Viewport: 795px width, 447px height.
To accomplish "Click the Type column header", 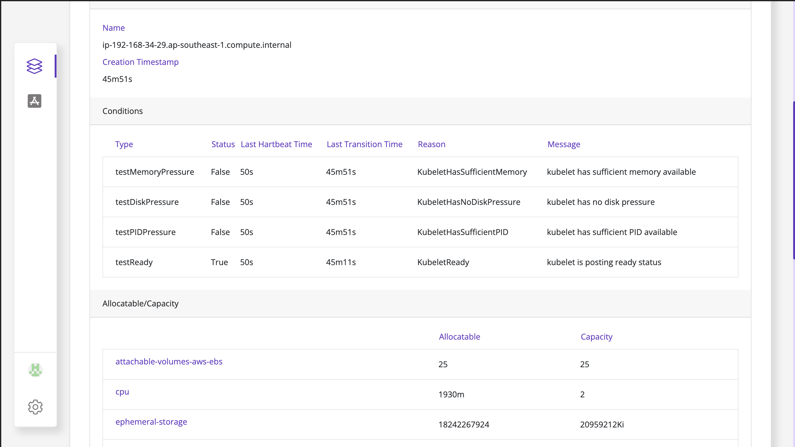I will pos(124,144).
